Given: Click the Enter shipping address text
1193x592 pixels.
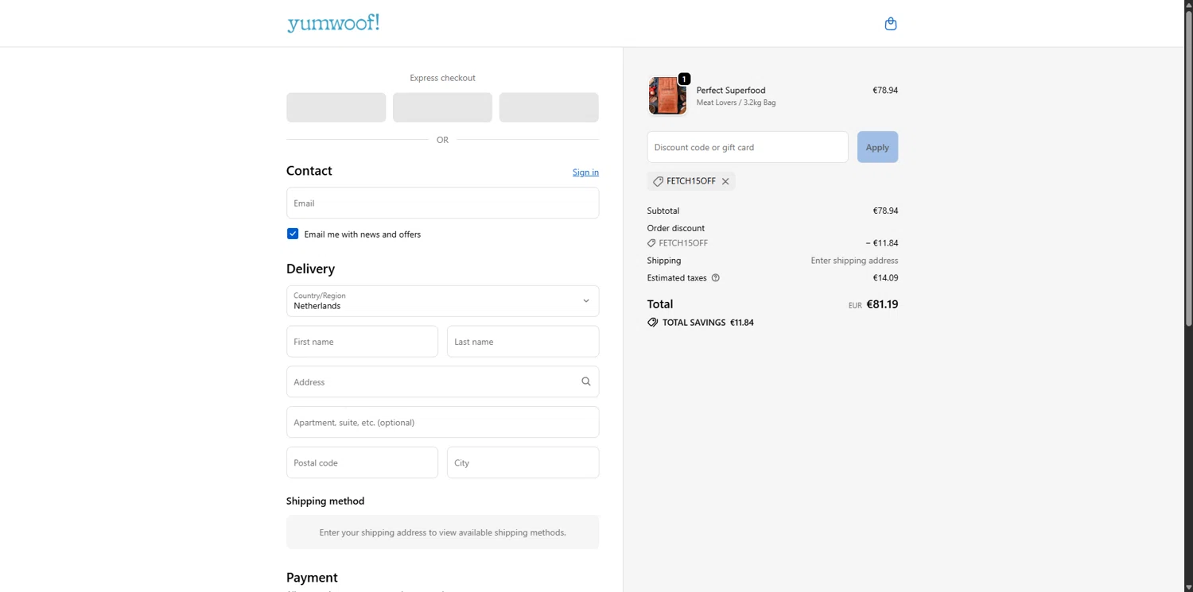Looking at the screenshot, I should (854, 261).
